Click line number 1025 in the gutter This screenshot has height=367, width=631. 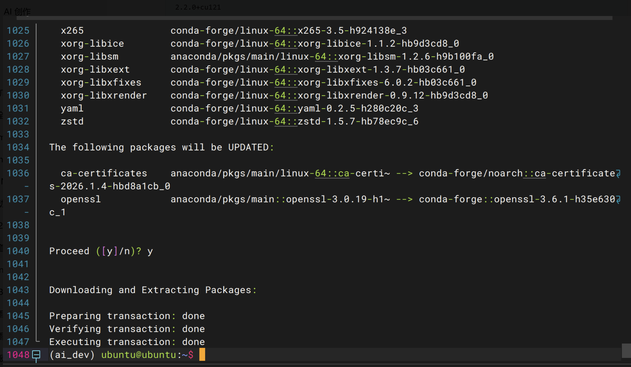[18, 31]
